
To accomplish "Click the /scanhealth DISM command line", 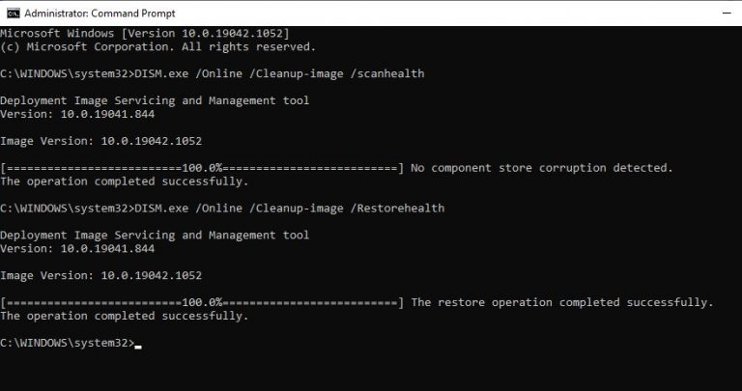I will pos(212,73).
